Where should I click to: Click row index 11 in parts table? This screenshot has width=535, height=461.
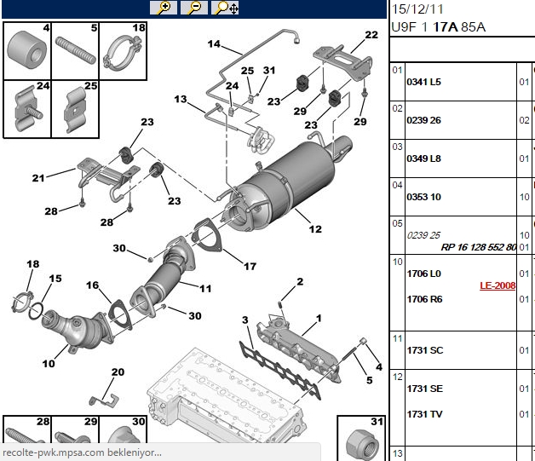[397, 338]
